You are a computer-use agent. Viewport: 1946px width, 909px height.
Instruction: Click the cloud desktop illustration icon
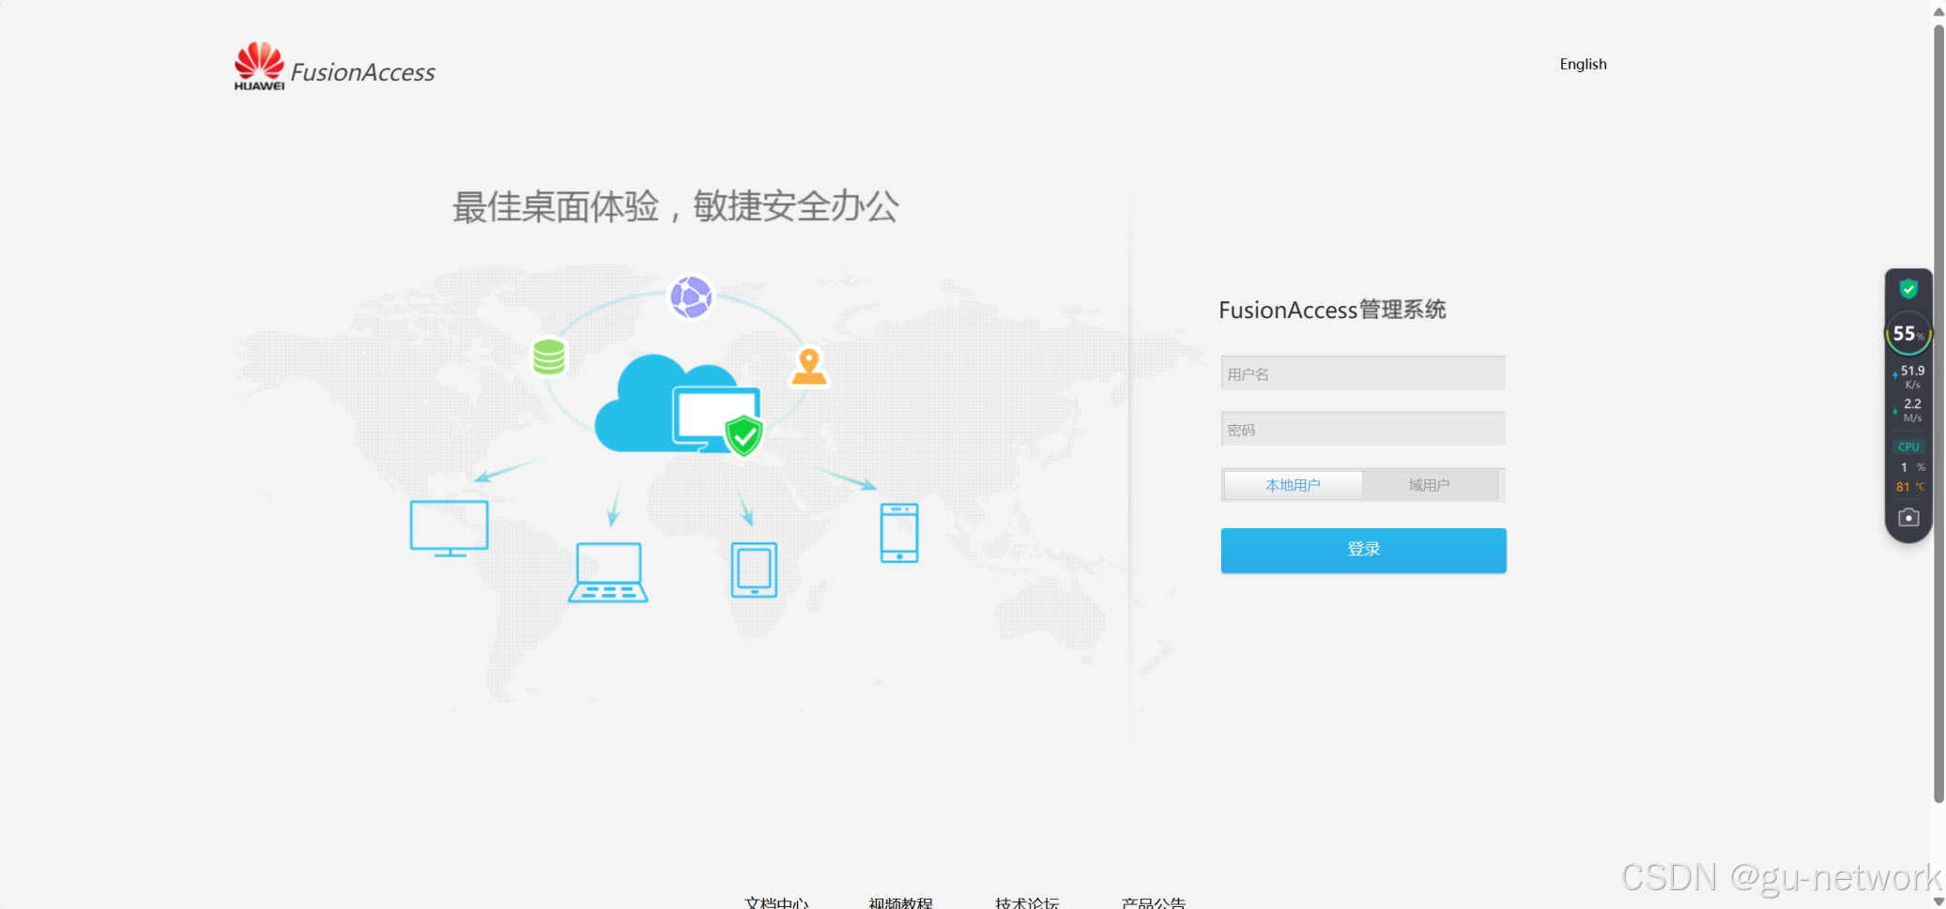(678, 404)
